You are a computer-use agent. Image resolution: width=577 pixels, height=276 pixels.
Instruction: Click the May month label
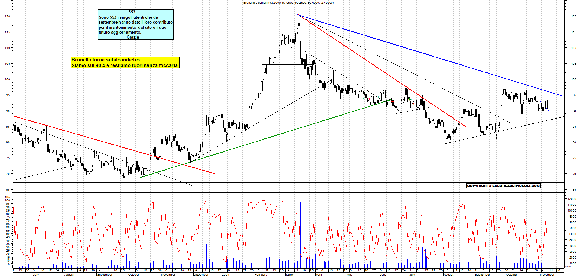(x=350, y=274)
